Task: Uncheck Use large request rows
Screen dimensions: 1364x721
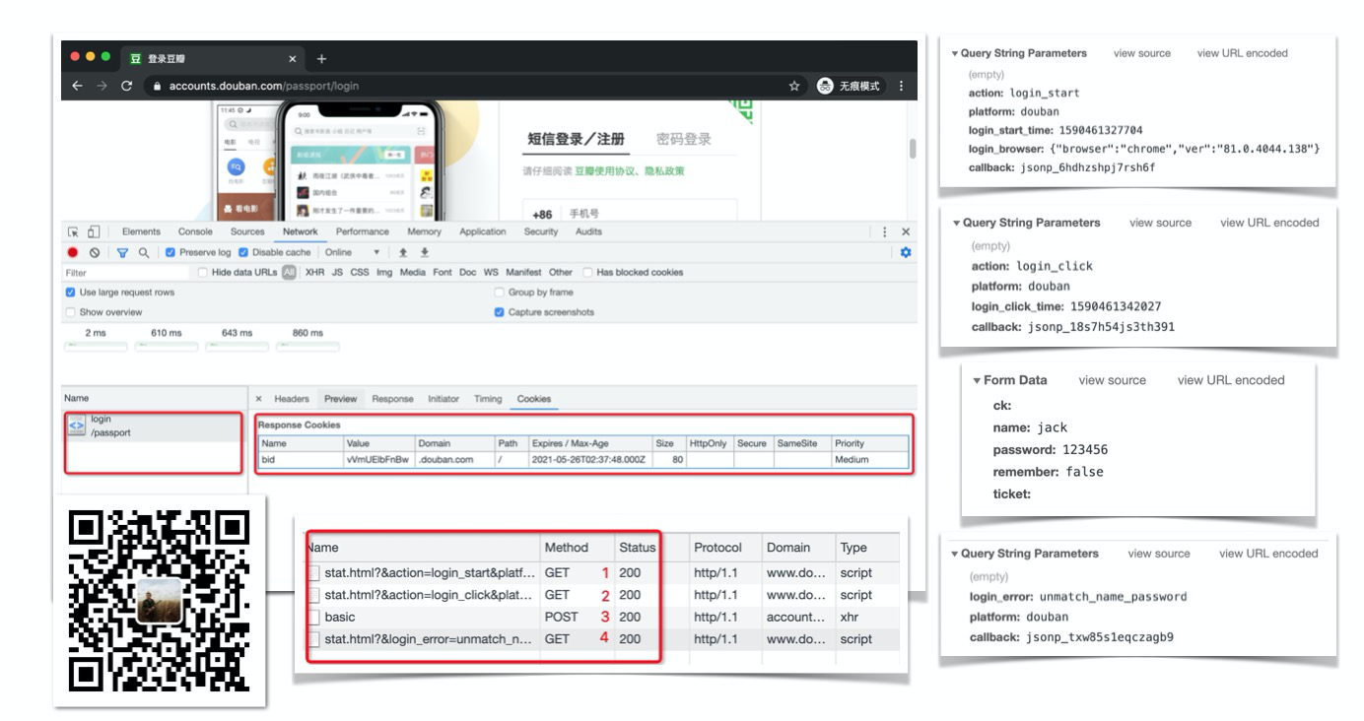Action: click(70, 293)
